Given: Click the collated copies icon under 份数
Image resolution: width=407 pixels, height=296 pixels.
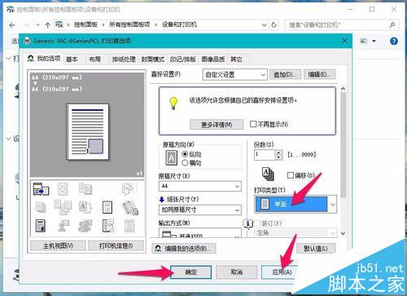Looking at the screenshot, I should 268,174.
